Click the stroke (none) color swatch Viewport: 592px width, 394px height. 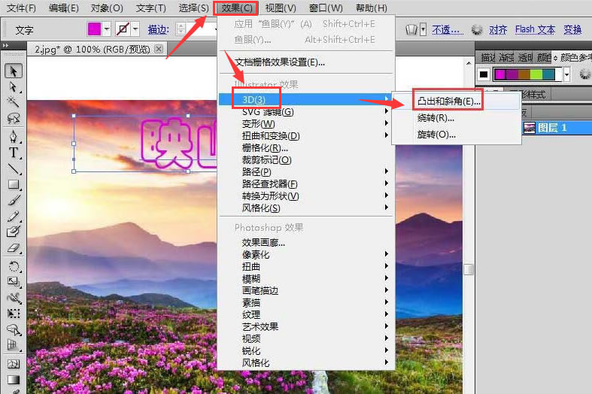[123, 29]
